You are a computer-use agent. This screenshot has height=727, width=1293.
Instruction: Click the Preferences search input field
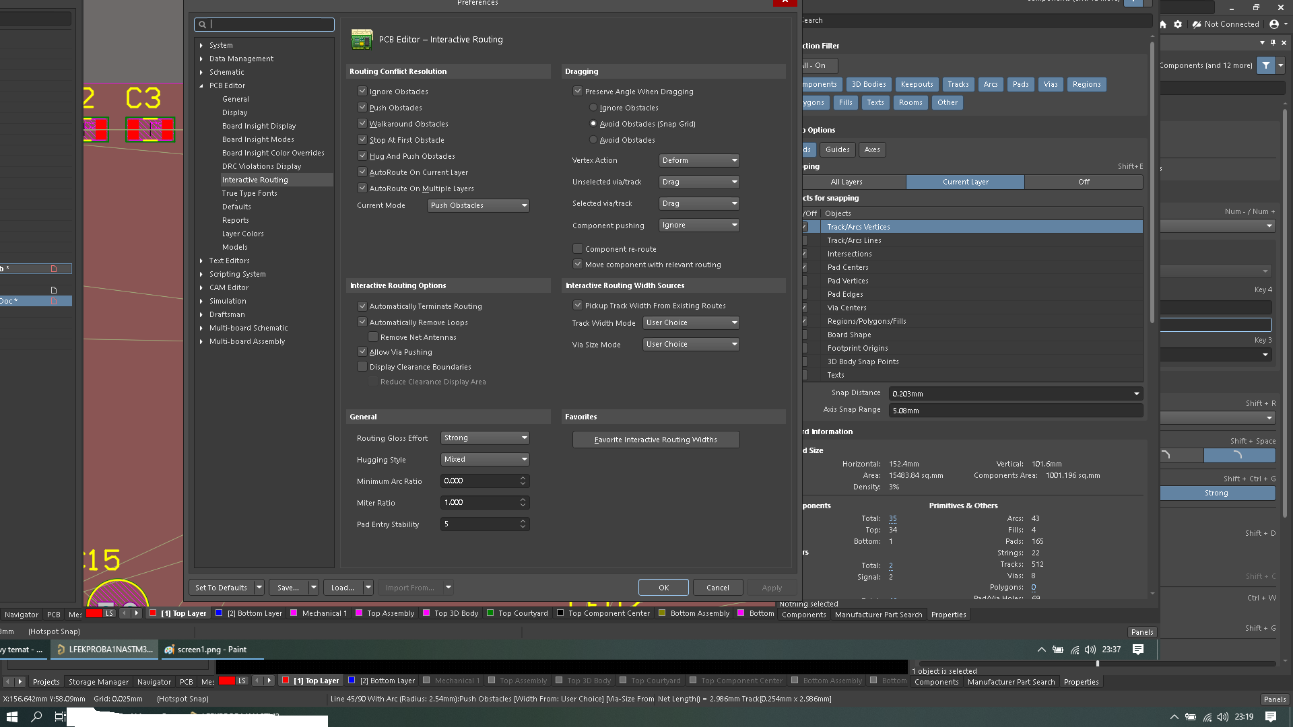(x=265, y=24)
